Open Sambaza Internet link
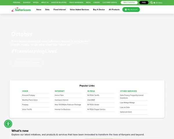 point(61,100)
